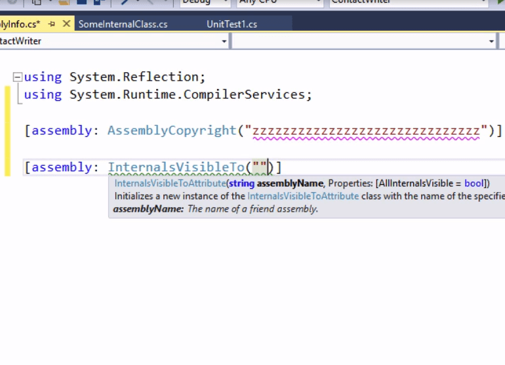Place the cursor inside the empty quotes
Screen dimensions: 505x365
tap(260, 167)
